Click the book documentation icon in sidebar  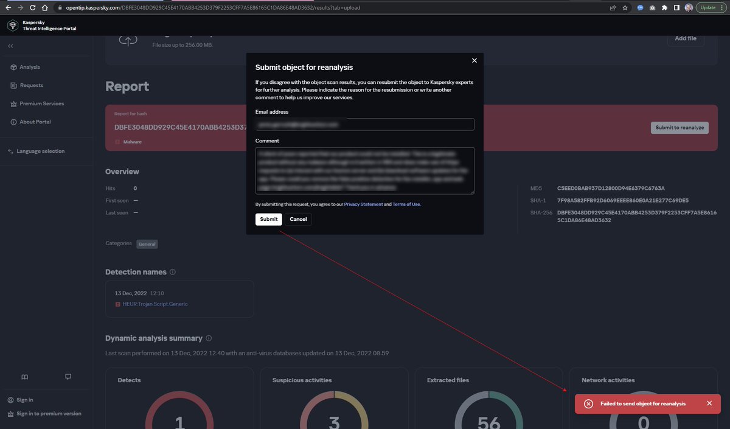tap(24, 377)
